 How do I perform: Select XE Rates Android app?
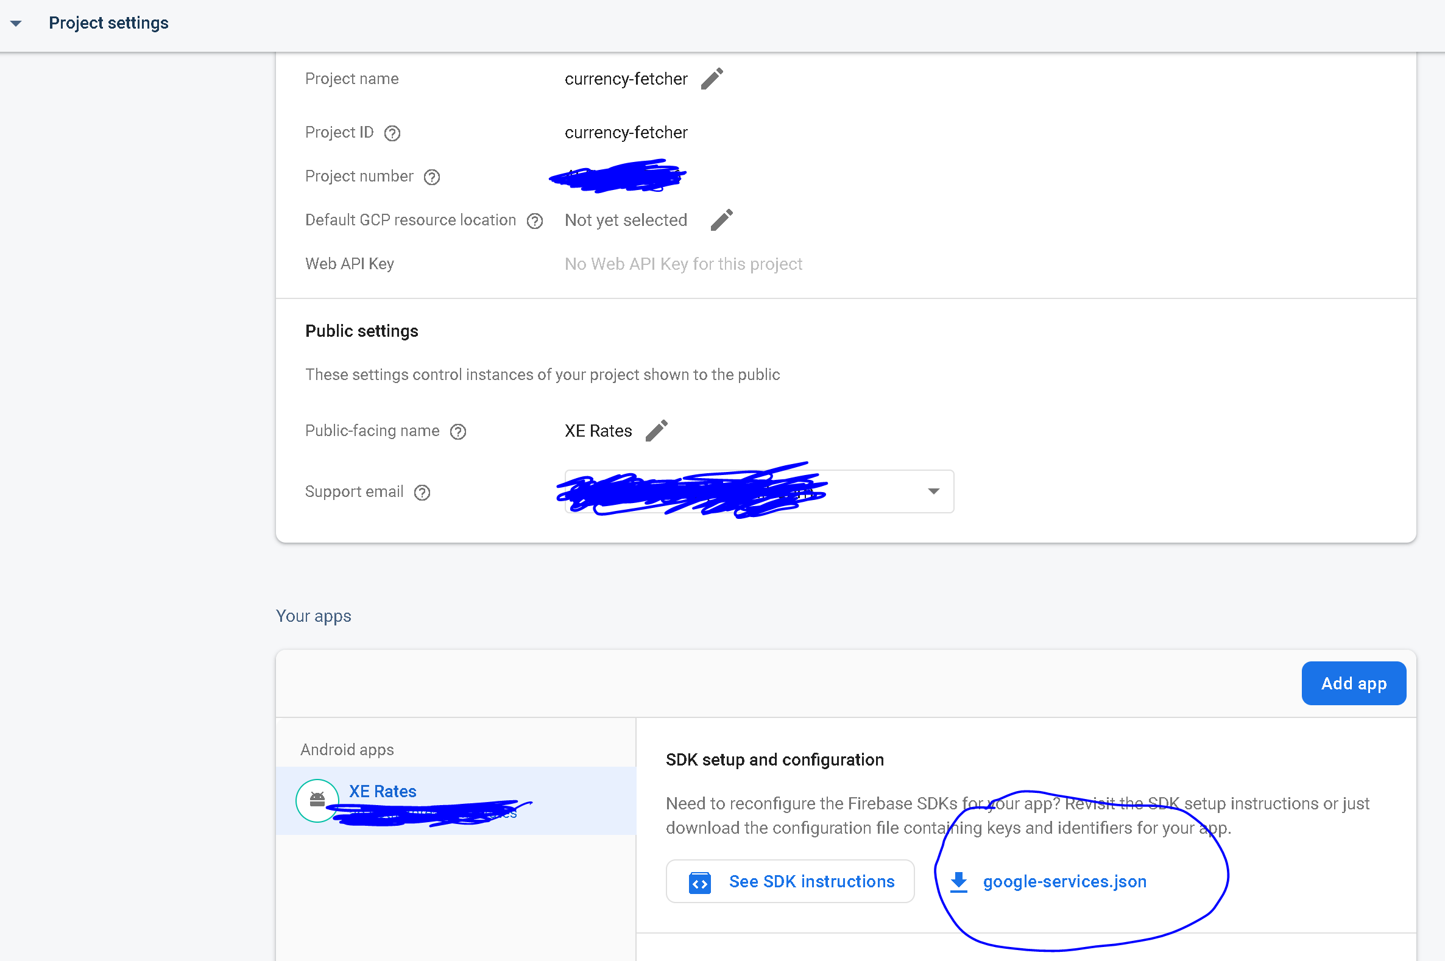(x=383, y=791)
